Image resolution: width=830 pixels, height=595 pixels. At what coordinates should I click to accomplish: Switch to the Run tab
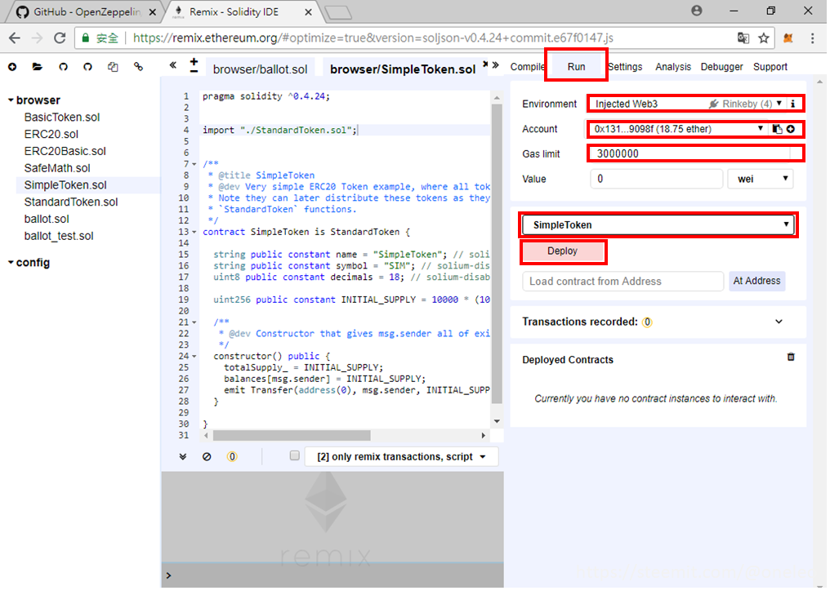tap(576, 67)
